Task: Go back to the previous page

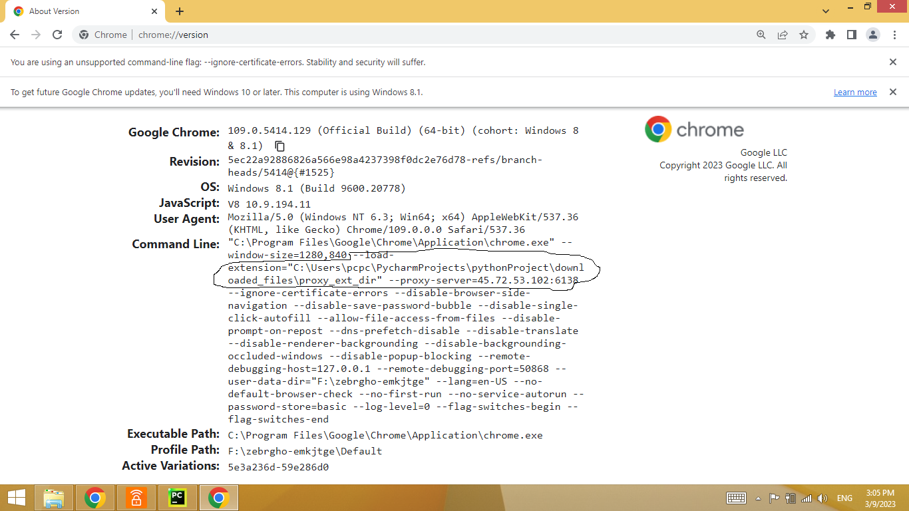Action: 15,35
